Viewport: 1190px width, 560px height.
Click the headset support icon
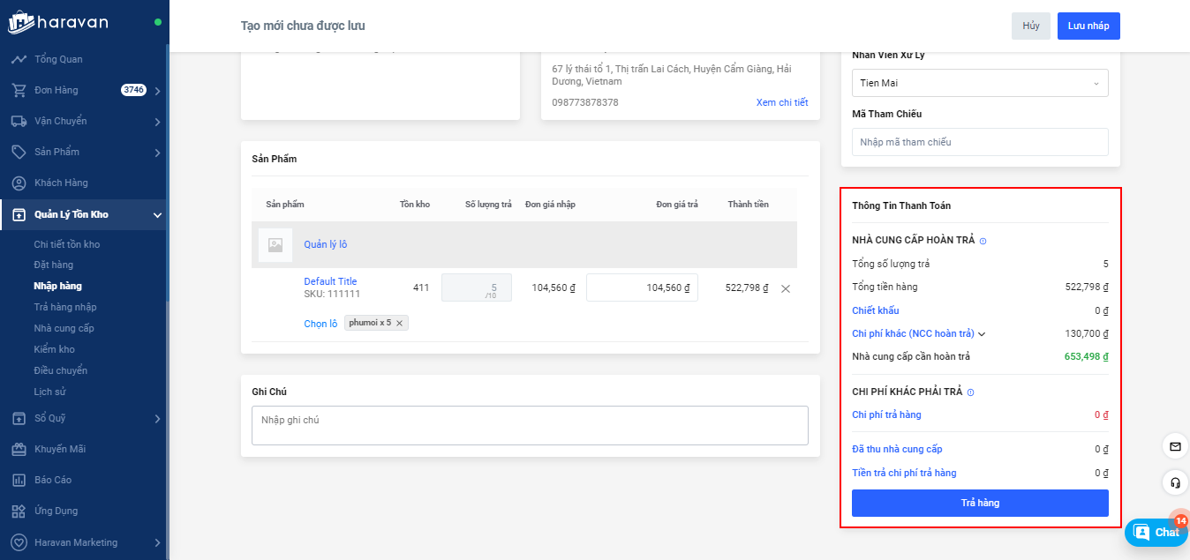(x=1175, y=482)
